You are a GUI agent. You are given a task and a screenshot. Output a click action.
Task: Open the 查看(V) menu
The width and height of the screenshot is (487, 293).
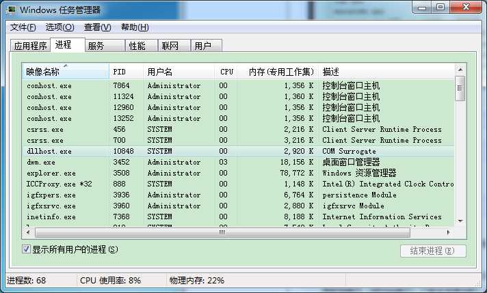point(98,27)
